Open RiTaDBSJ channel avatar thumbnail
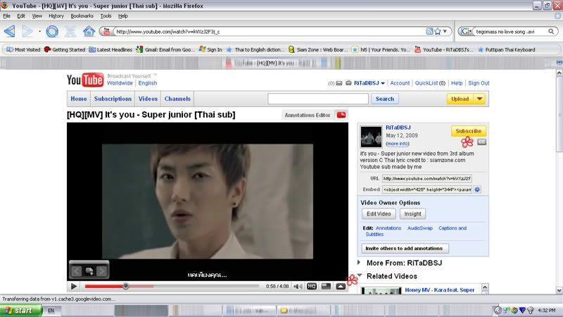Viewport: 563px width, 317px height. pyautogui.click(x=371, y=137)
